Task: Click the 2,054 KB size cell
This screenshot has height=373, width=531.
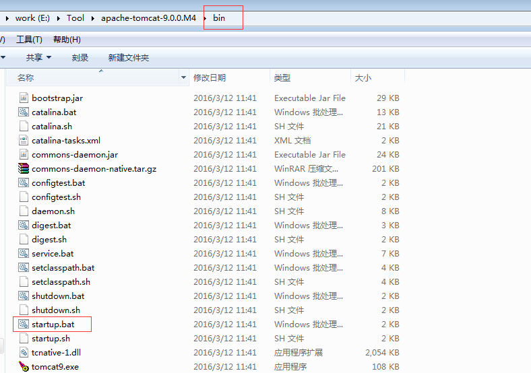Action: click(x=382, y=353)
